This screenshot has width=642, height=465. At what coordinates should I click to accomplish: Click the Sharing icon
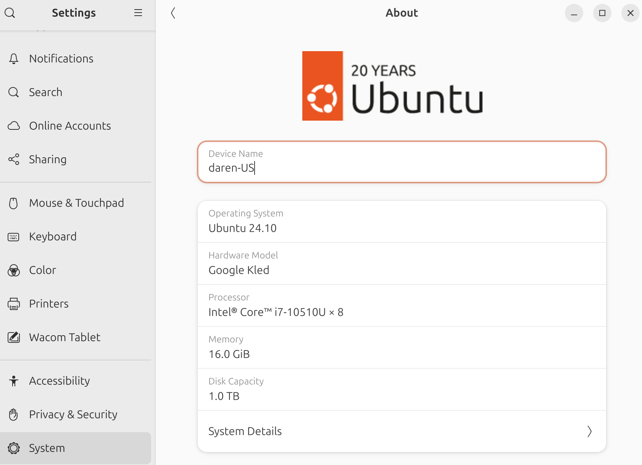coord(14,160)
